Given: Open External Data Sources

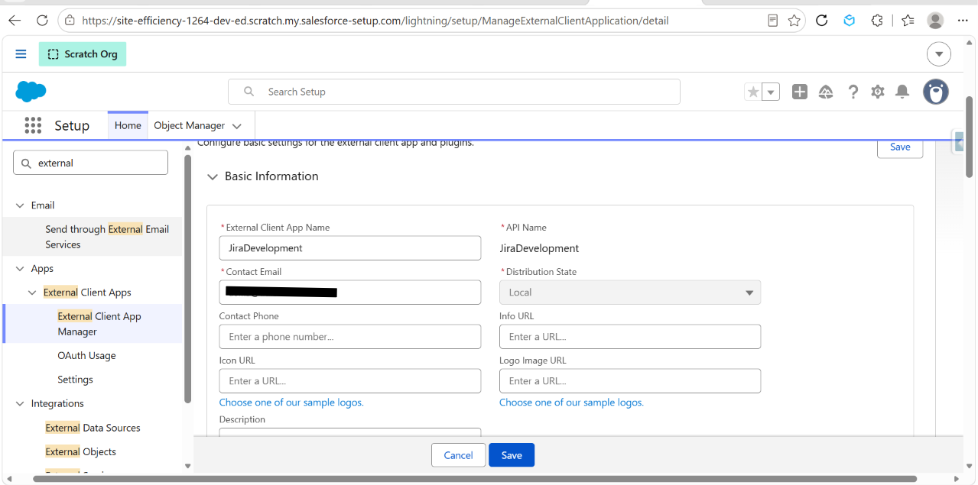Looking at the screenshot, I should coord(93,428).
